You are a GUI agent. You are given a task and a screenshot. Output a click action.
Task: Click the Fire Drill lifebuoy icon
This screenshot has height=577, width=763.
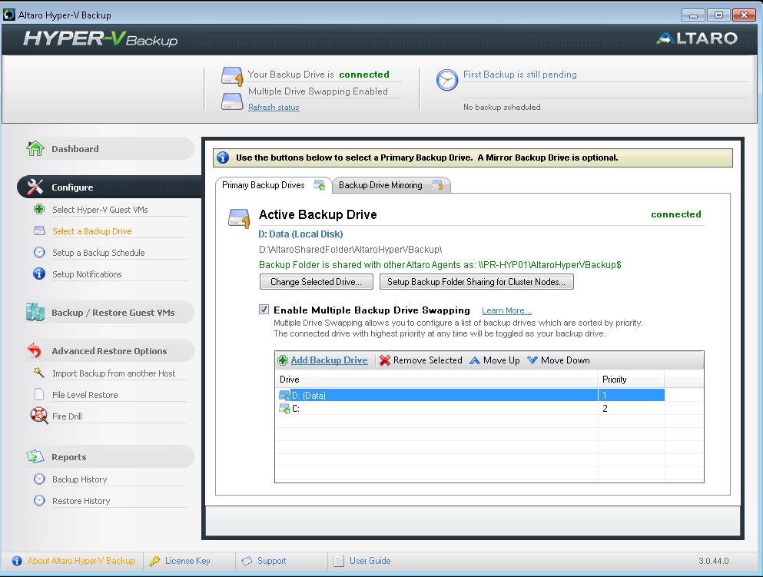[x=39, y=416]
